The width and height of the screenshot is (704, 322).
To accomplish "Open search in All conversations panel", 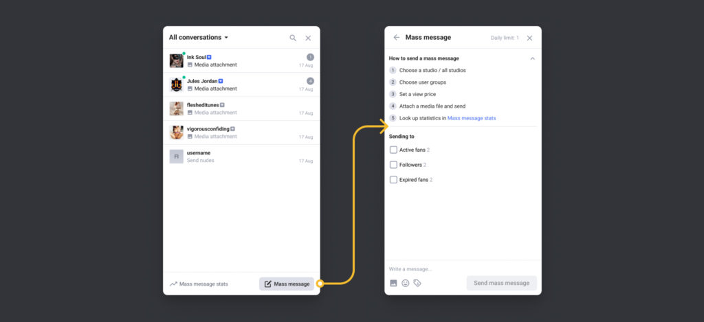I will click(x=293, y=38).
